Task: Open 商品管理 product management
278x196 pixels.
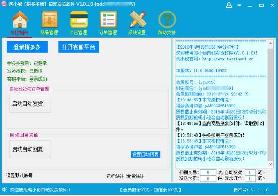Action: [x=49, y=22]
